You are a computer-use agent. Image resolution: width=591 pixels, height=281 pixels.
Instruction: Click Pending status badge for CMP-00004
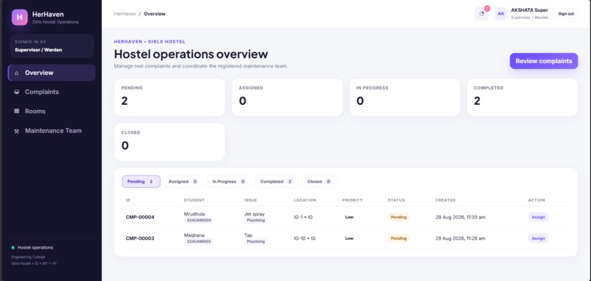(x=398, y=217)
